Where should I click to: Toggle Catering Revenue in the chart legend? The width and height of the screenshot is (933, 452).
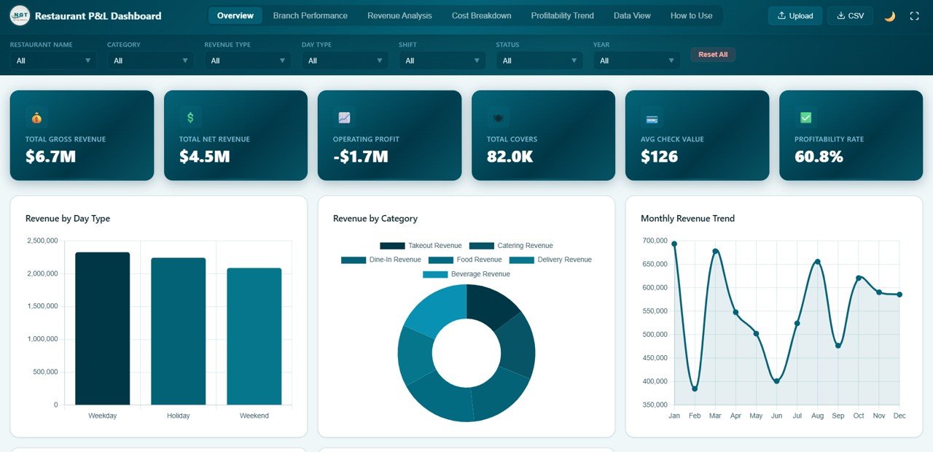[x=527, y=246]
